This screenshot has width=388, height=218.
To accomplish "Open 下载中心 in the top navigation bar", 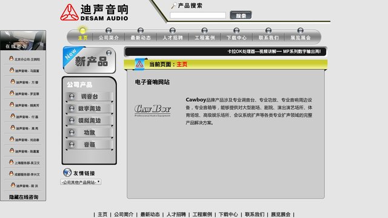I will (x=236, y=38).
